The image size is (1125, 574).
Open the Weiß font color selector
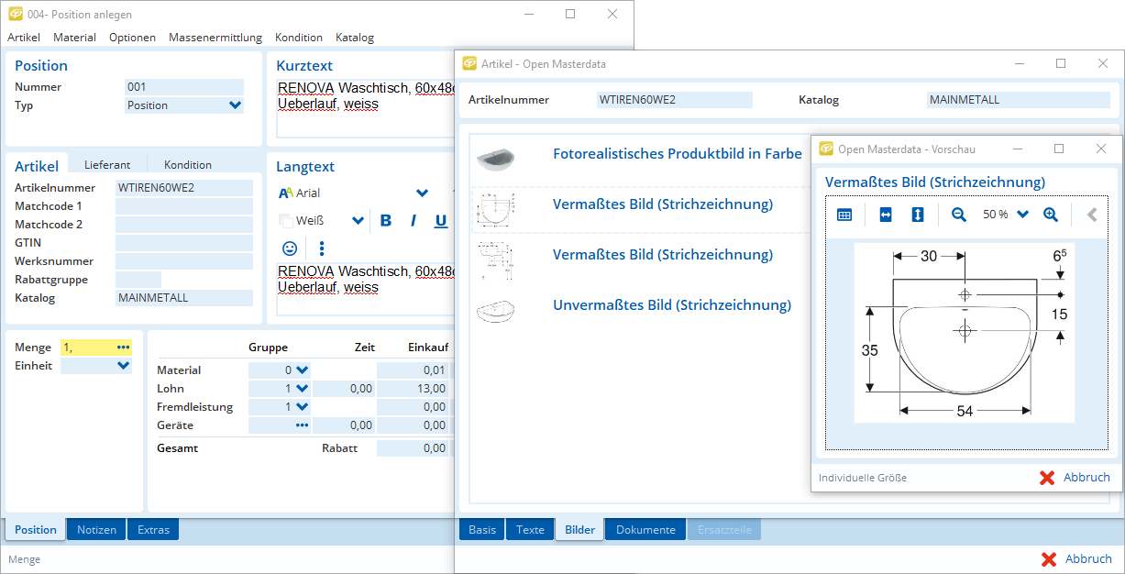tap(357, 221)
